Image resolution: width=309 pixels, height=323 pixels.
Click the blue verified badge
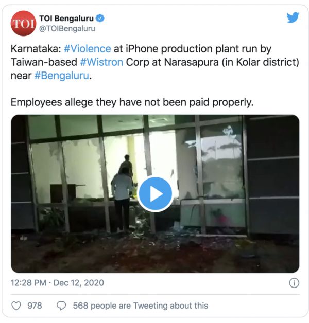pyautogui.click(x=100, y=19)
